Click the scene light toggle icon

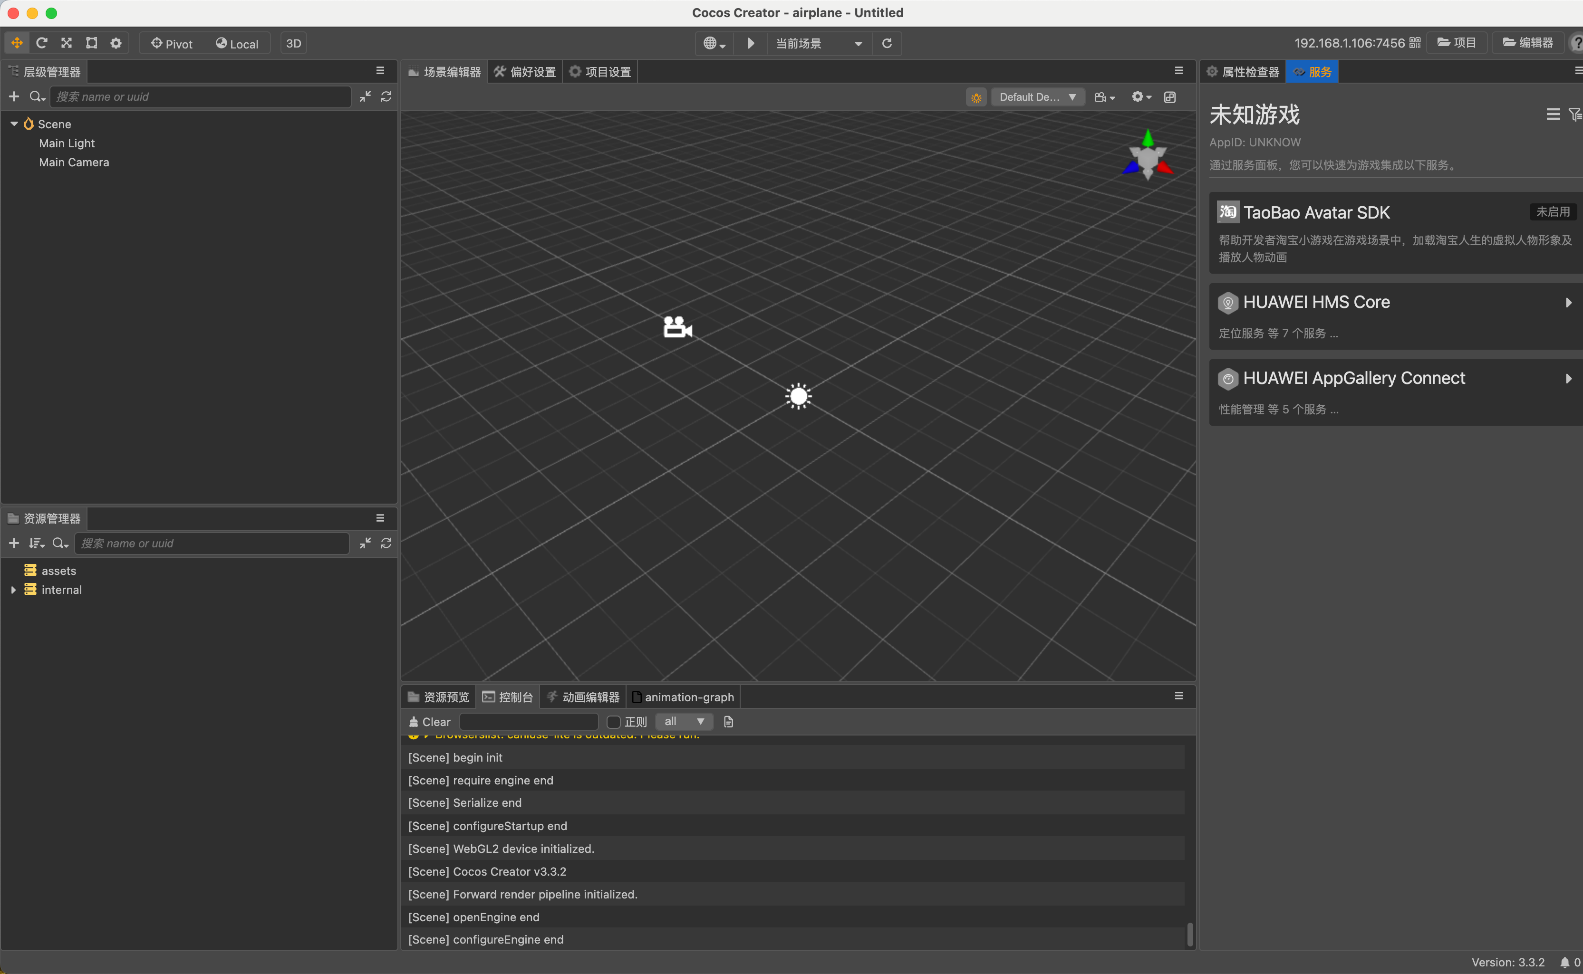(976, 97)
